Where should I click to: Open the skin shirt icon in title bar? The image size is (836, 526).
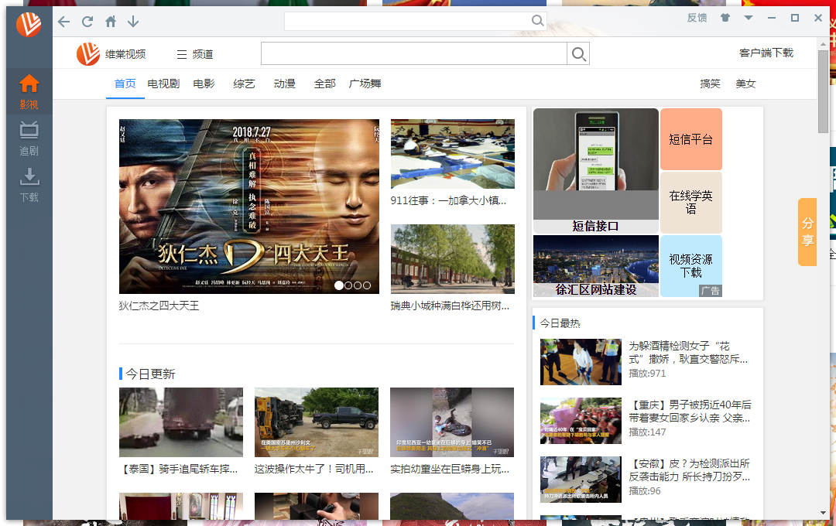coord(725,18)
